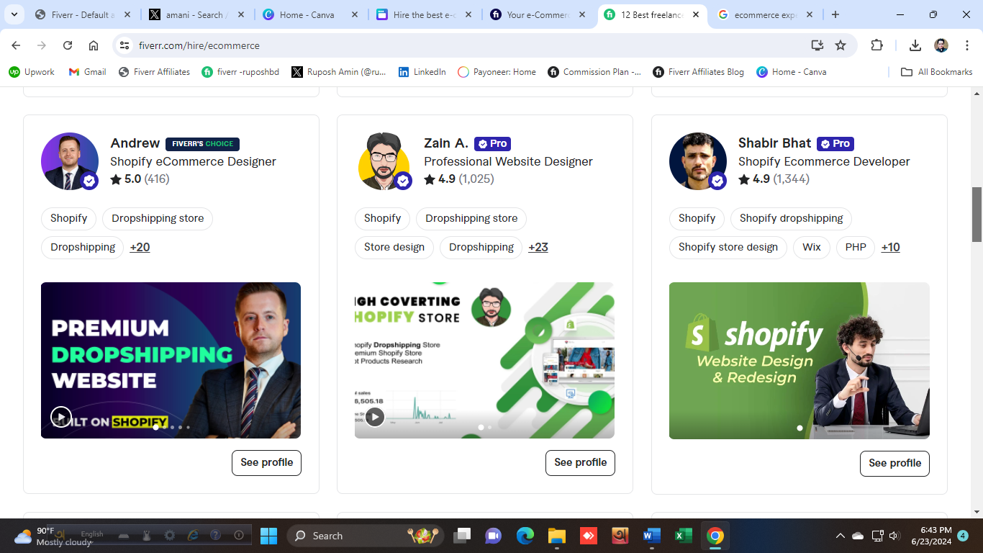Click See profile for Andrew

pos(266,462)
